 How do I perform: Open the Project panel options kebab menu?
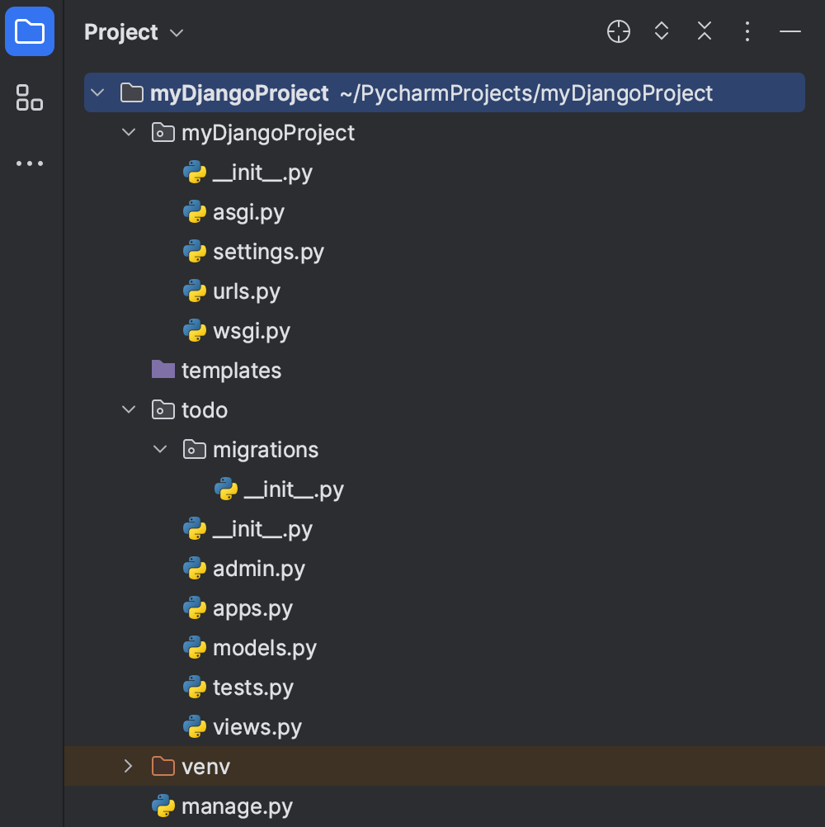747,31
